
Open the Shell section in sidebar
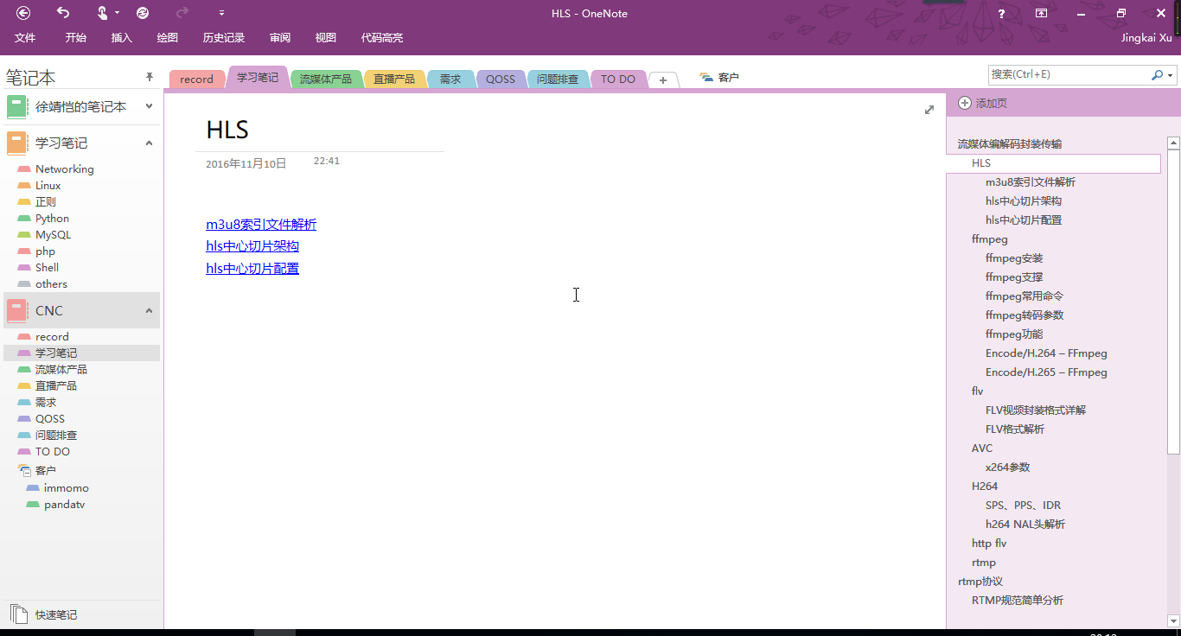pos(47,268)
